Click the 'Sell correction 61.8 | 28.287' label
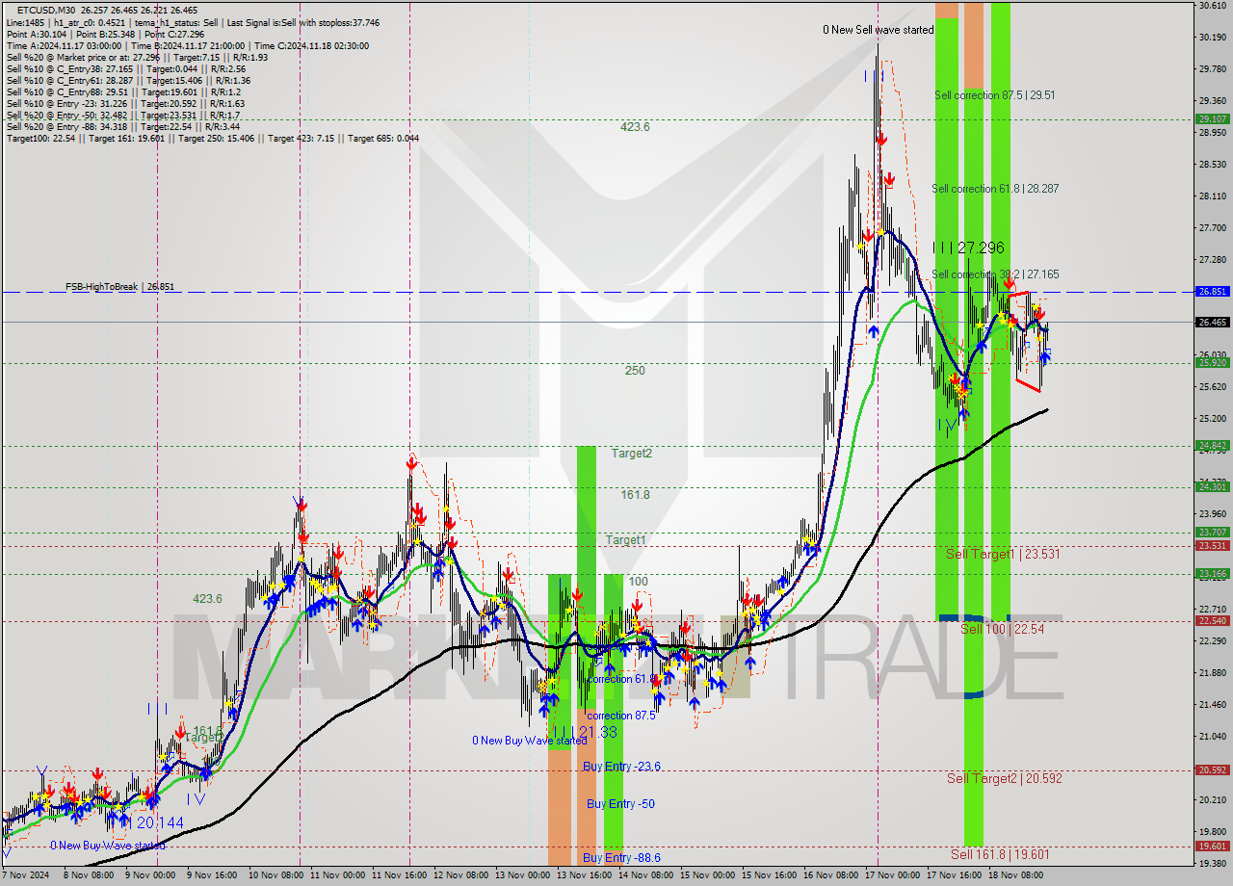The image size is (1233, 886). pos(995,189)
